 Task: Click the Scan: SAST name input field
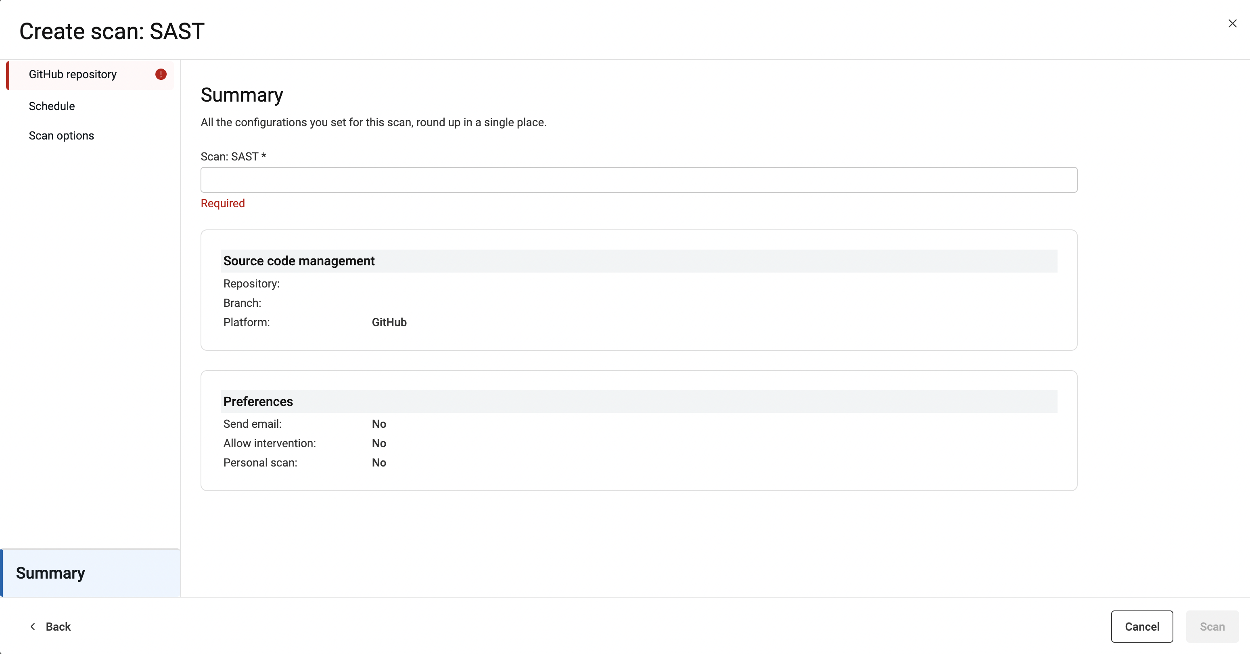pos(639,180)
